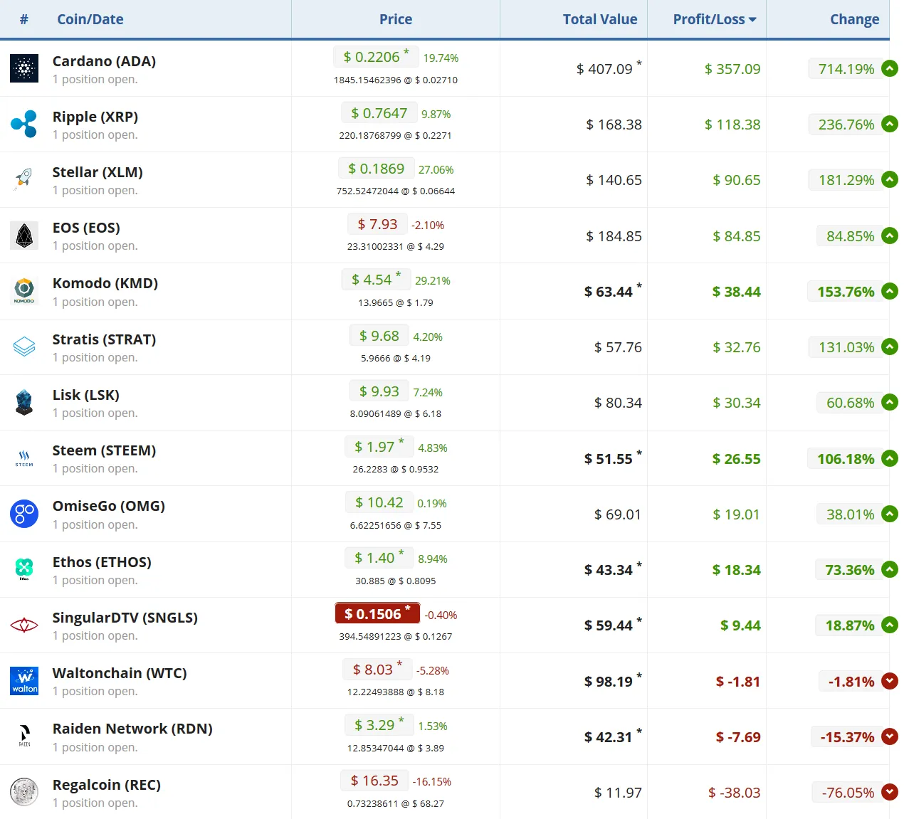Open the Stellar (XLM) coin name link

[98, 172]
